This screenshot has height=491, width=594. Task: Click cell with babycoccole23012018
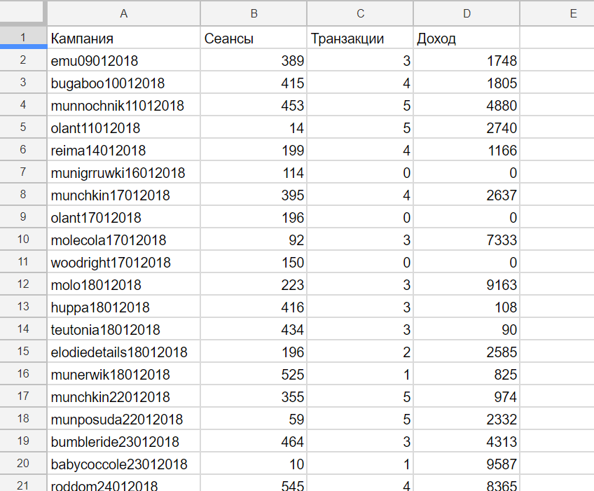(x=123, y=464)
